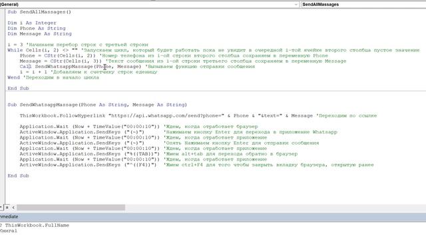The height and width of the screenshot is (240, 426).
Task: Click comment mentioning 'приложение Whatsapp'
Action: [250, 132]
